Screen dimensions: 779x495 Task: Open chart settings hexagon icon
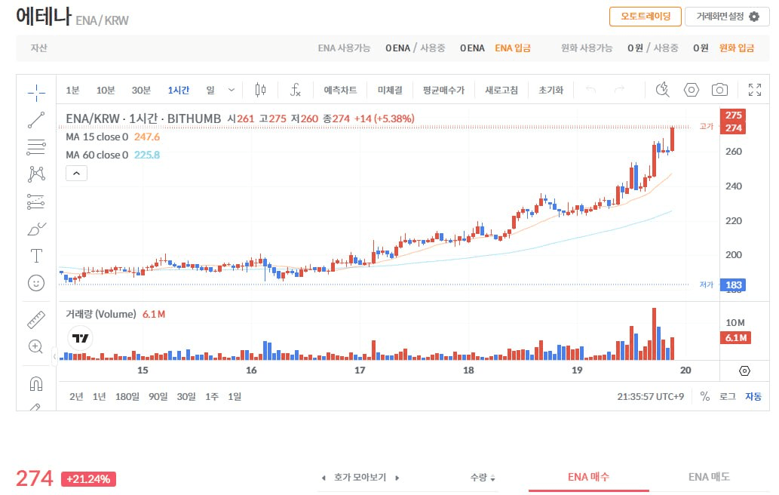pos(691,90)
